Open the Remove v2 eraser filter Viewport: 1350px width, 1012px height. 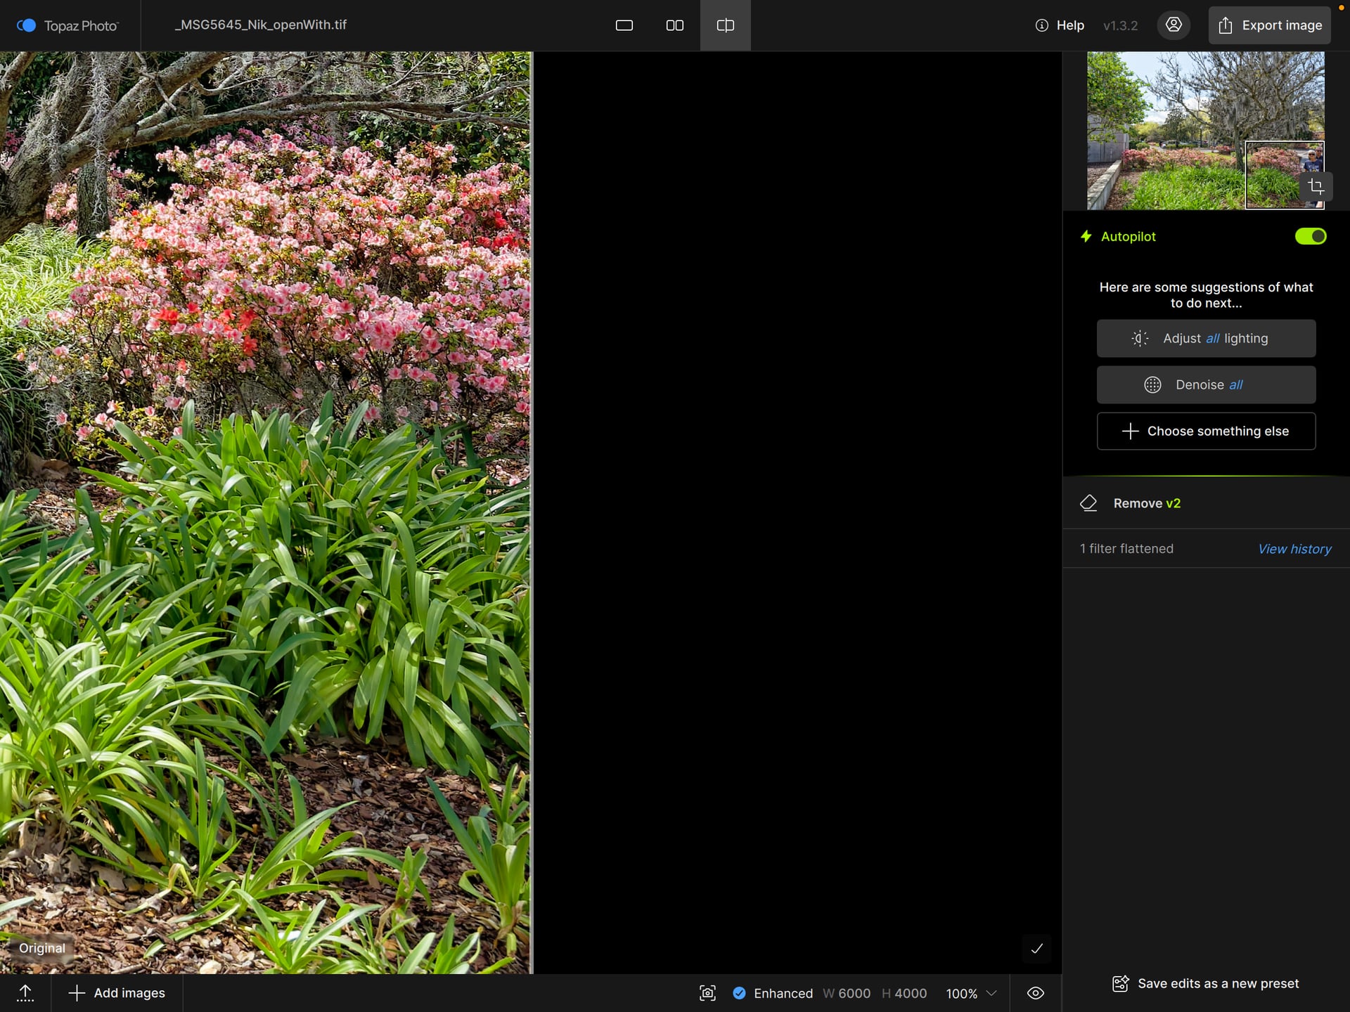[1146, 503]
